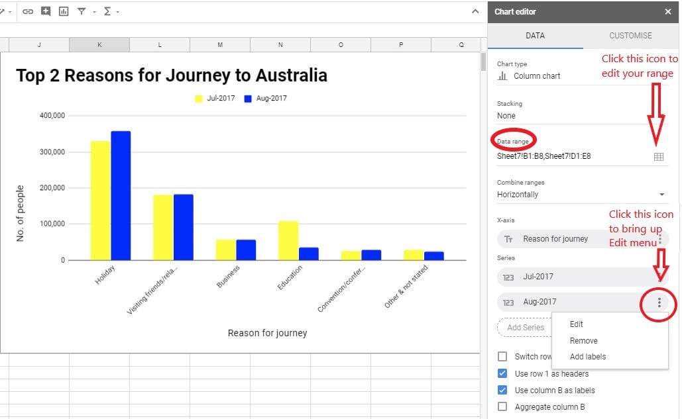The image size is (682, 419).
Task: Click the blue Aug-2017 legend swatch
Action: point(248,99)
